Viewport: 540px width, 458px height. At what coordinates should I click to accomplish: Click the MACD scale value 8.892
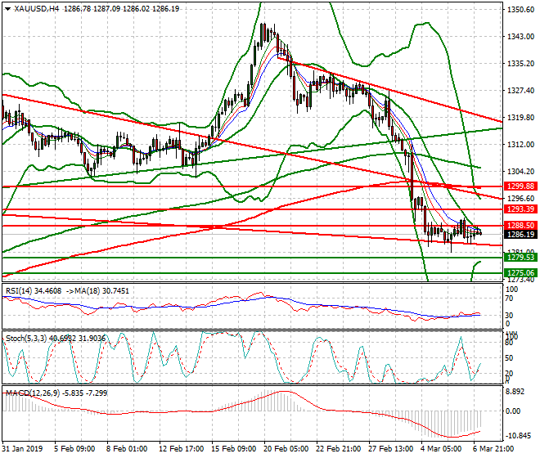click(515, 392)
